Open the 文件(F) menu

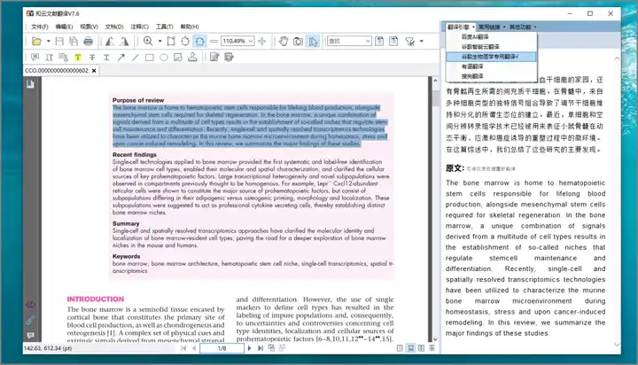tap(40, 27)
